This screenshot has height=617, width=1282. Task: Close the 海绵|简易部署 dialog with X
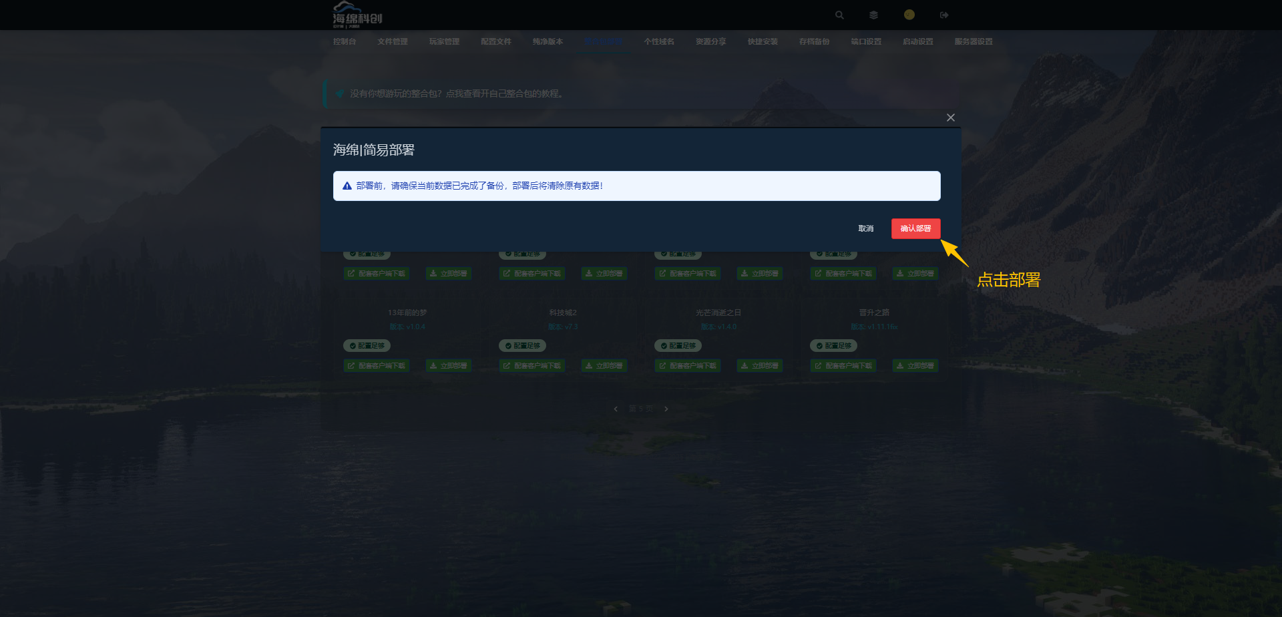[x=950, y=118]
